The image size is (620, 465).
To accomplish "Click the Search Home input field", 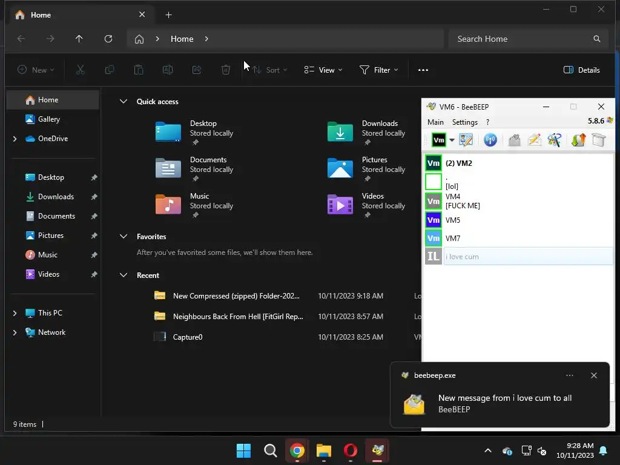I will point(528,39).
